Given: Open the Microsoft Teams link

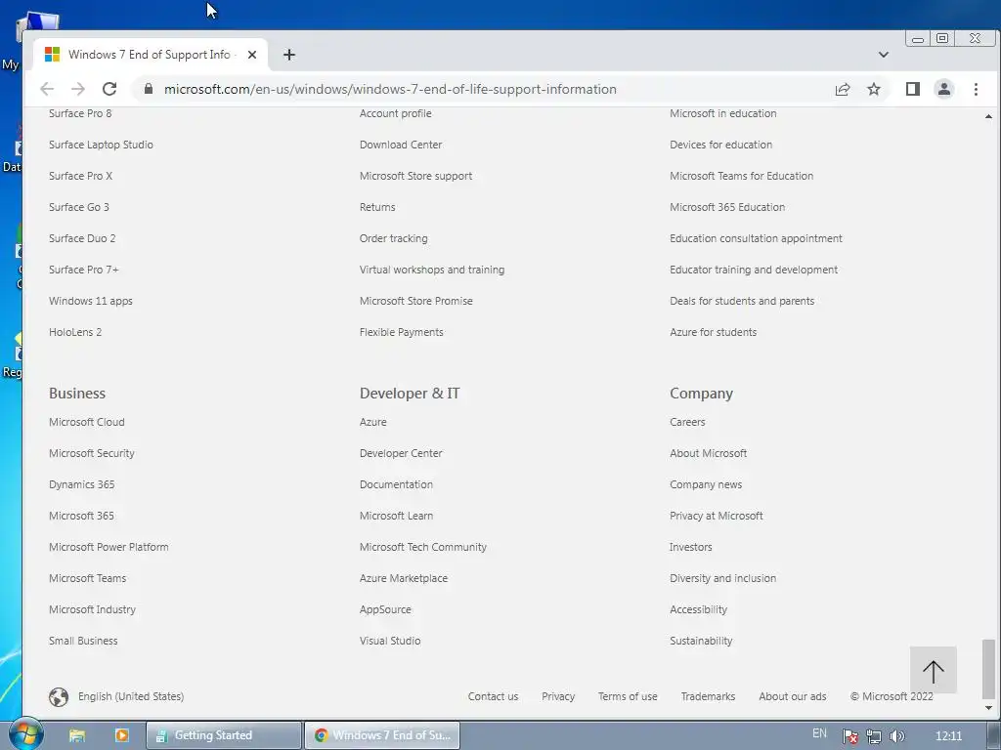Looking at the screenshot, I should pos(87,578).
